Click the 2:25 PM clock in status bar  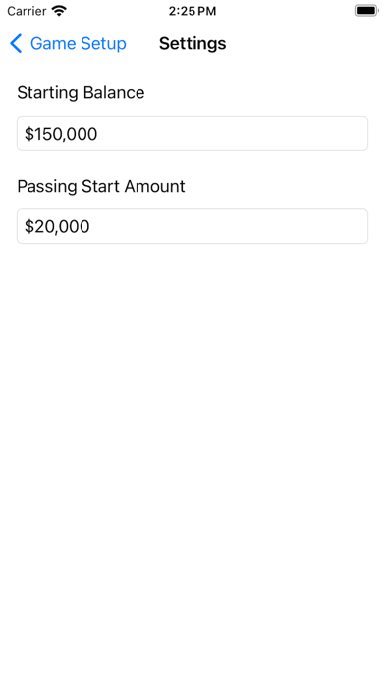[x=192, y=11]
